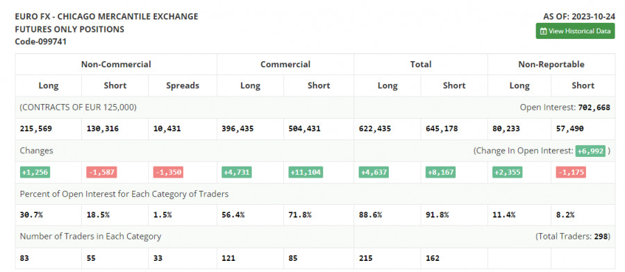Image resolution: width=625 pixels, height=272 pixels.
Task: Click the Code-099741 label
Action: tap(41, 42)
